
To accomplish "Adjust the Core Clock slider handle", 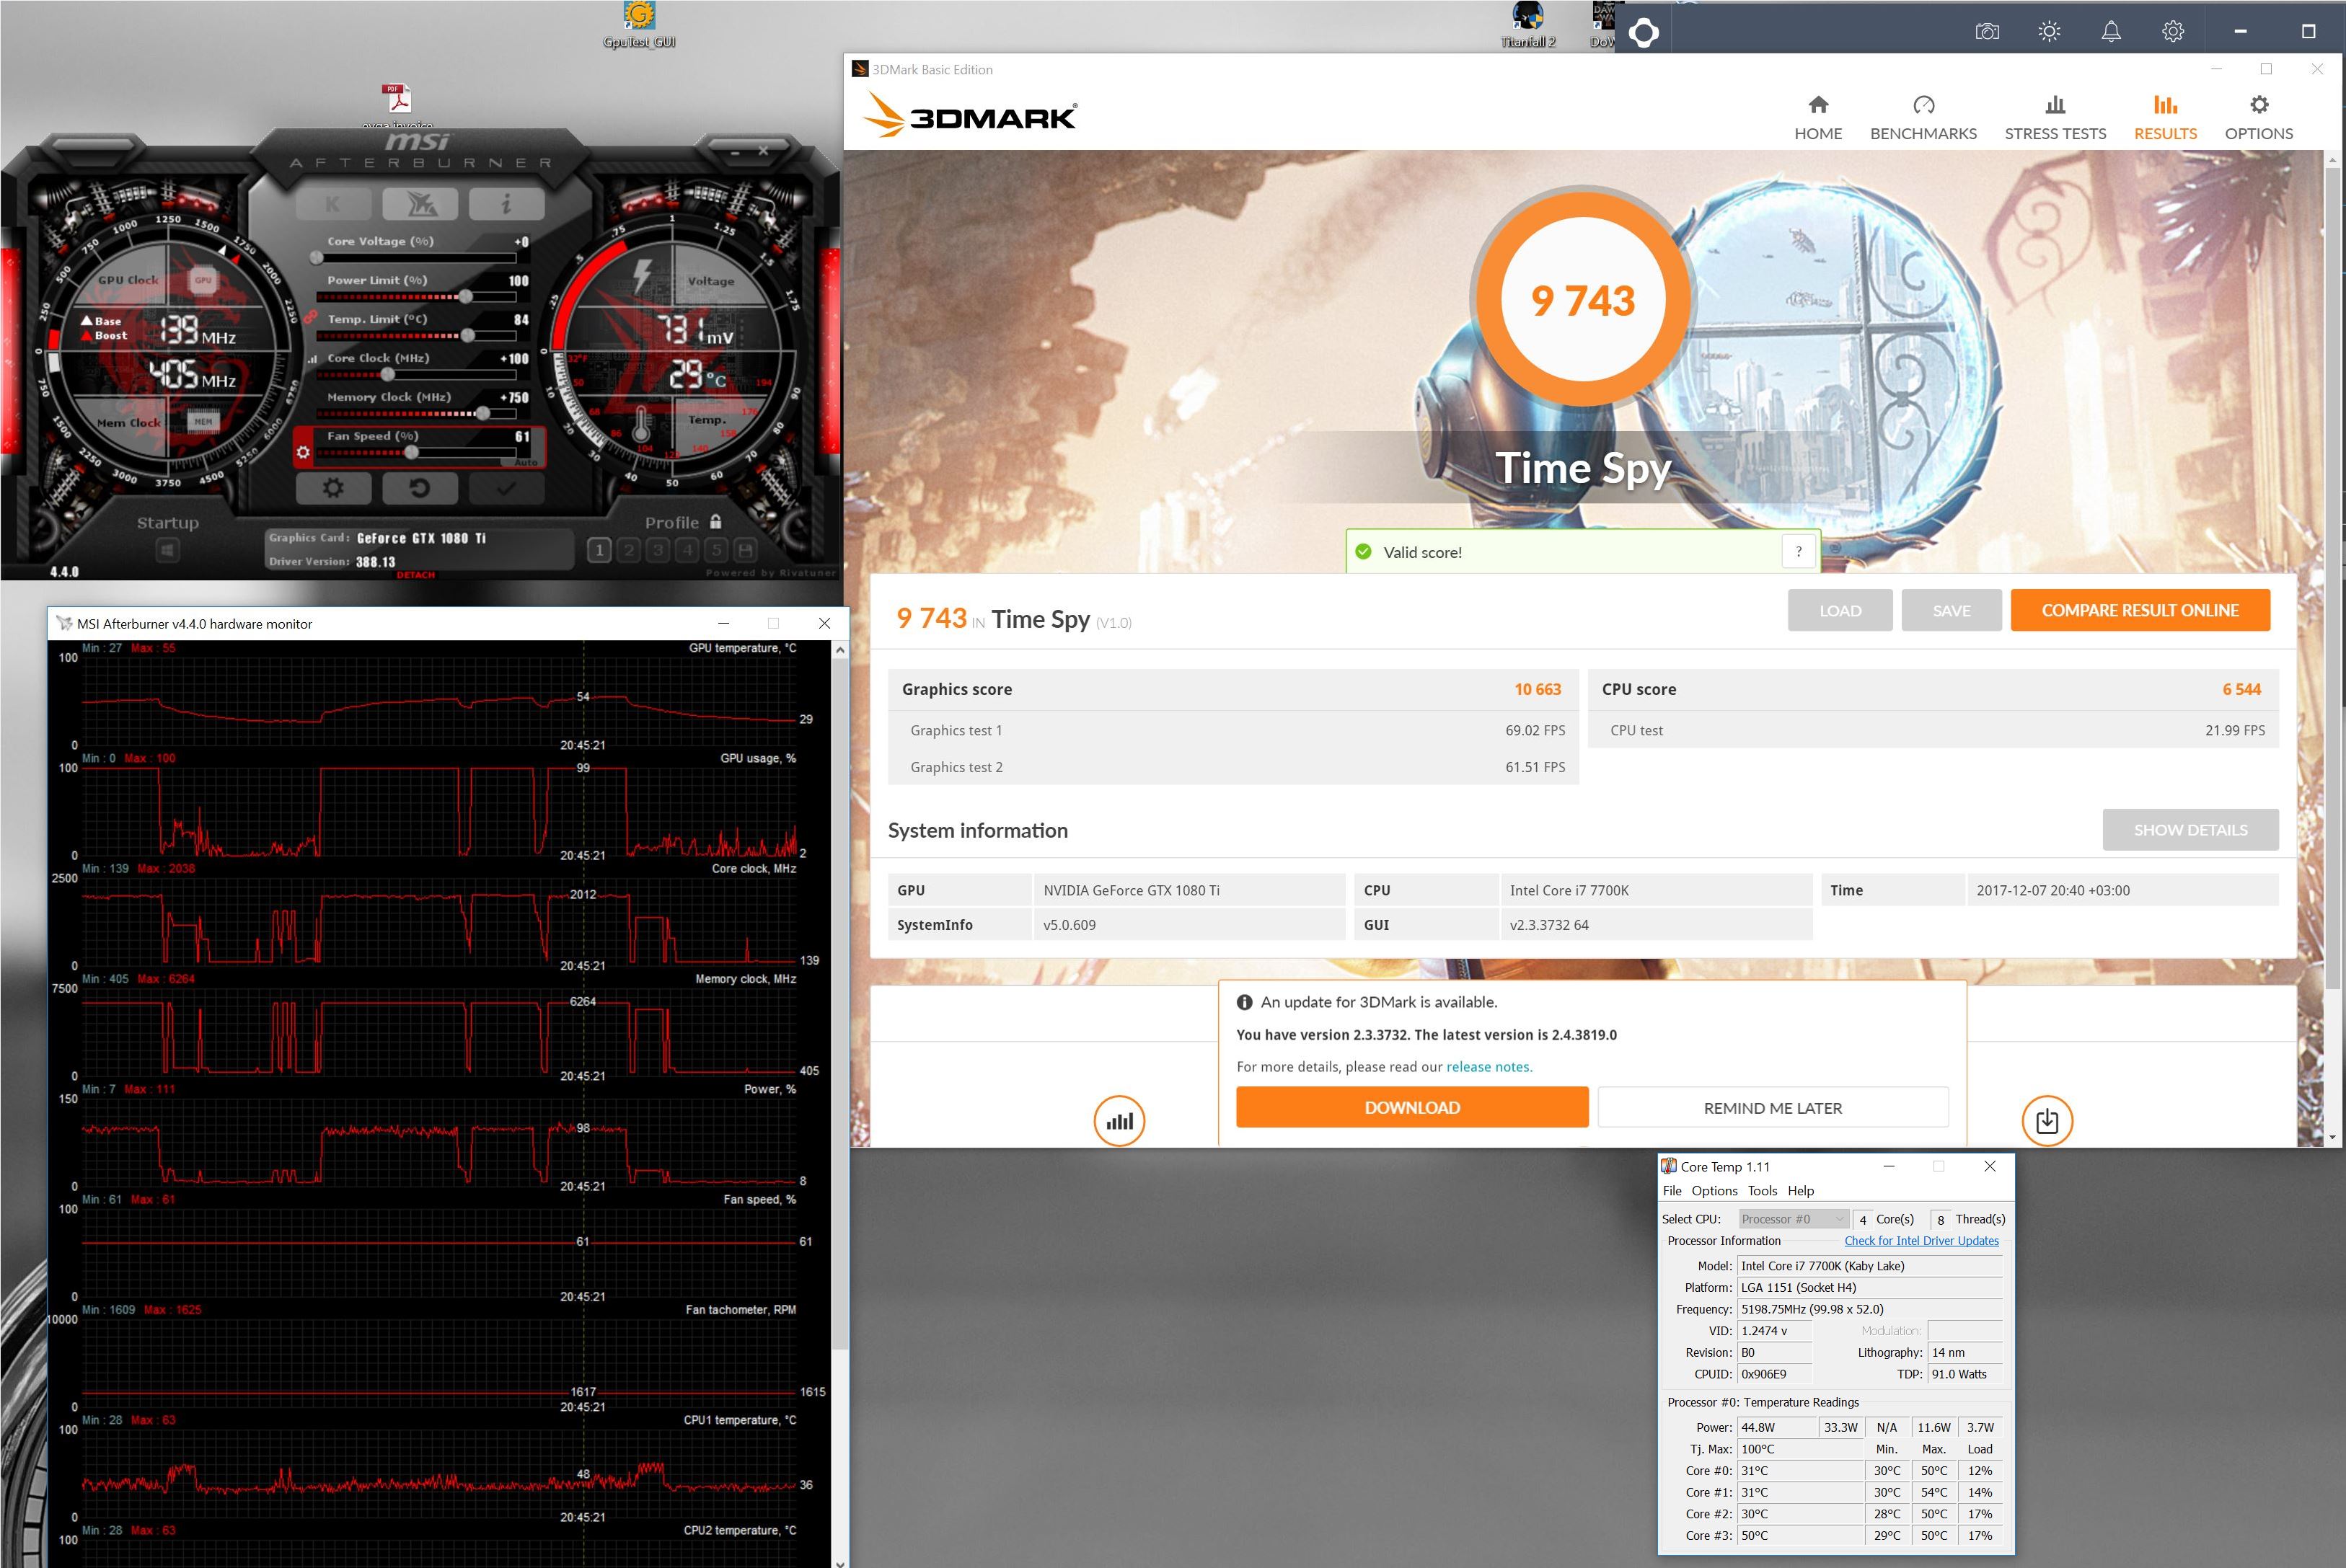I will (x=387, y=375).
